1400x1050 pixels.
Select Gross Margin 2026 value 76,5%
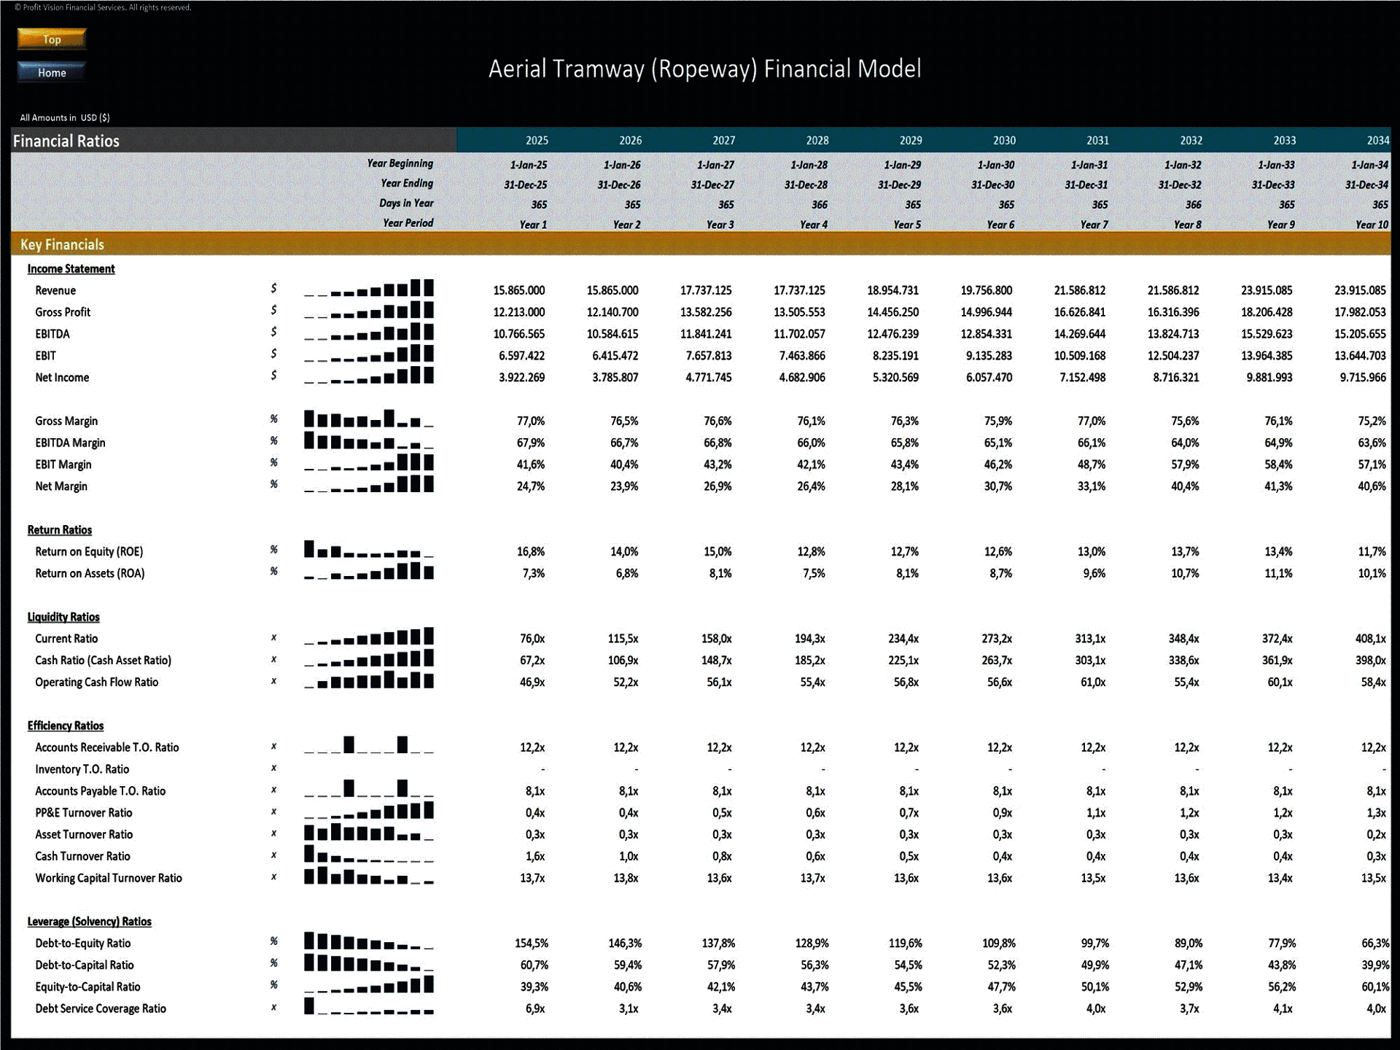pos(624,421)
